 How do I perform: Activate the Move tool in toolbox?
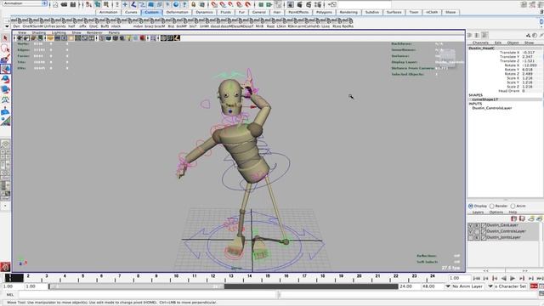[5, 69]
